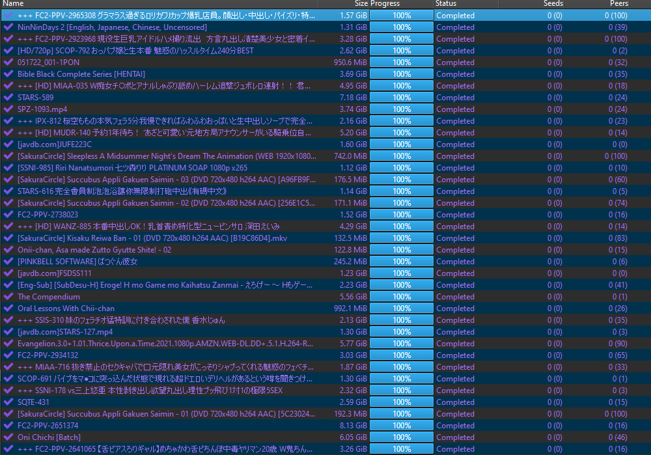The height and width of the screenshot is (455, 651).
Task: Click the 7.18 GiB size cell
Action: [353, 98]
